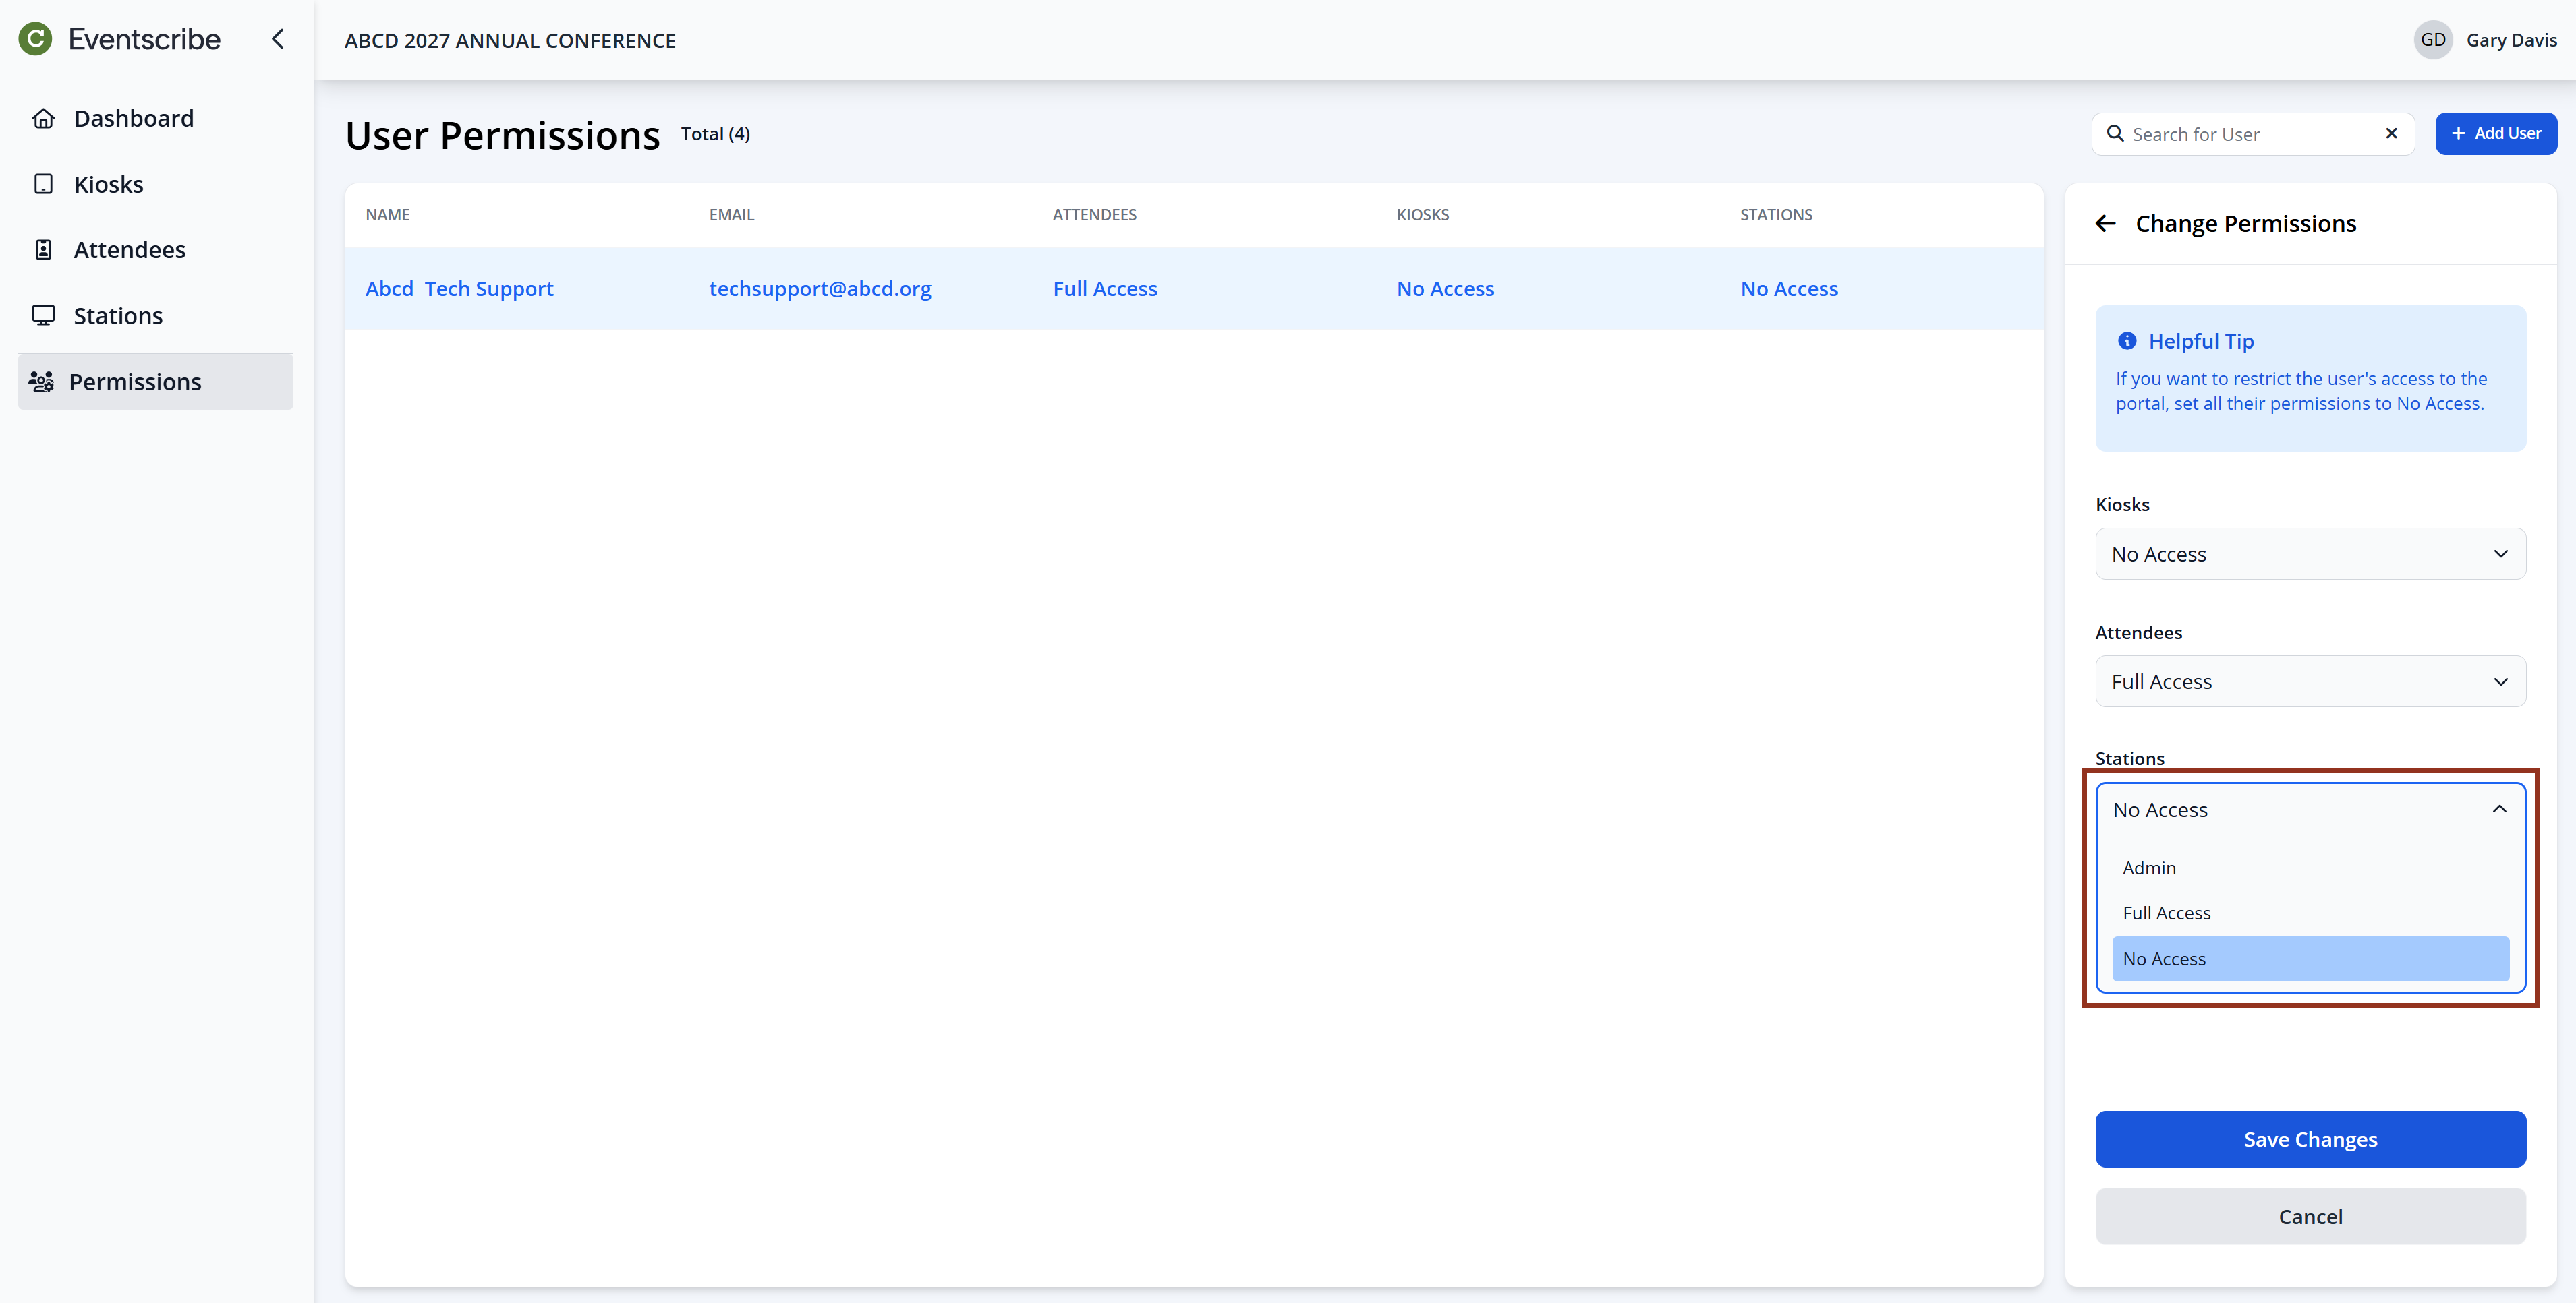2576x1303 pixels.
Task: Collapse the sidebar with the chevron
Action: [x=278, y=39]
